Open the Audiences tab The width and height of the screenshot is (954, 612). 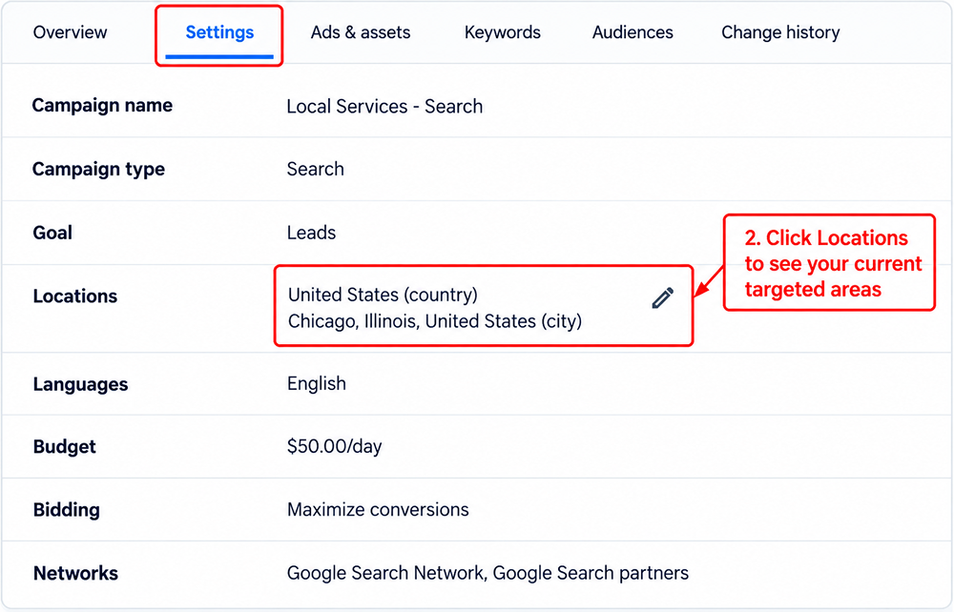pyautogui.click(x=633, y=32)
